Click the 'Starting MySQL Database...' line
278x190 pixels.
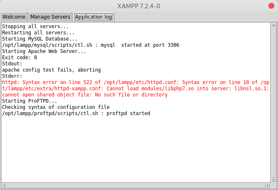click(x=39, y=39)
